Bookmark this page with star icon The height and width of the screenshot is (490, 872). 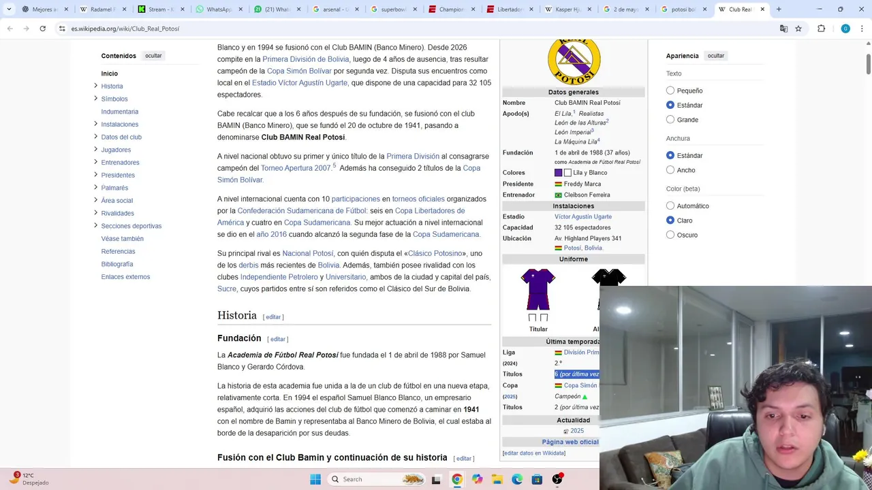click(x=798, y=29)
